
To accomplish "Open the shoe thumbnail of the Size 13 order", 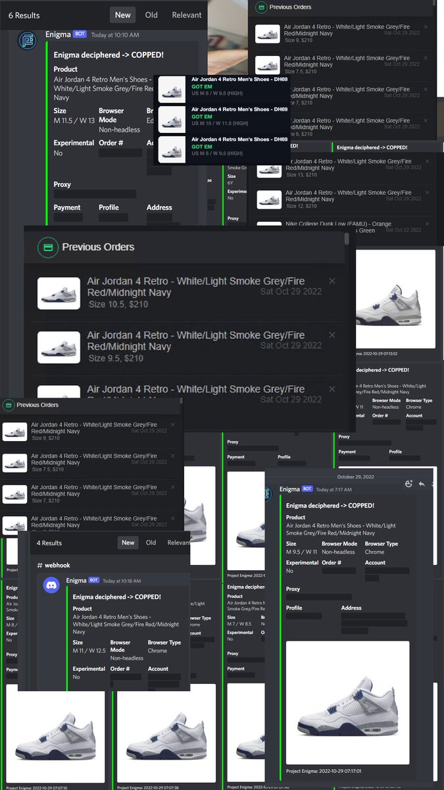I will click(x=268, y=169).
